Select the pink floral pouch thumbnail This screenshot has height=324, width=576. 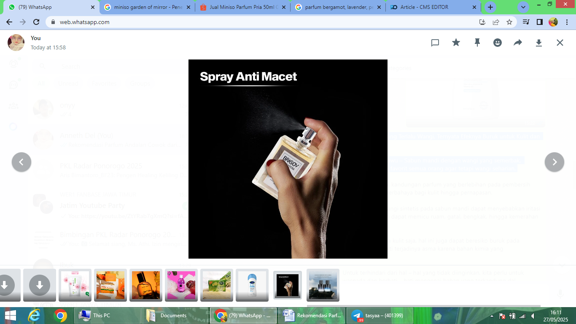point(75,285)
